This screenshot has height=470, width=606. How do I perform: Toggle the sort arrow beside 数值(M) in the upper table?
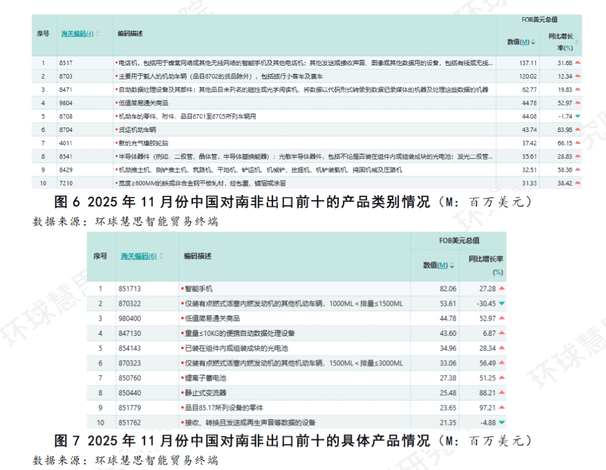tap(533, 43)
